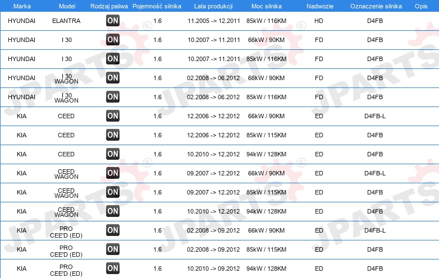Select the ELANTRA model cell
The width and height of the screenshot is (439, 278).
[x=66, y=21]
